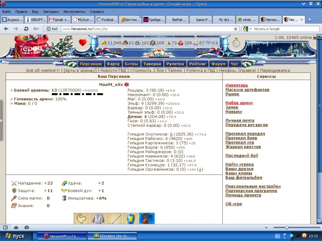Viewport: 322px width, 241px height.
Task: Expand the guild list plus link
Action: click(x=200, y=170)
